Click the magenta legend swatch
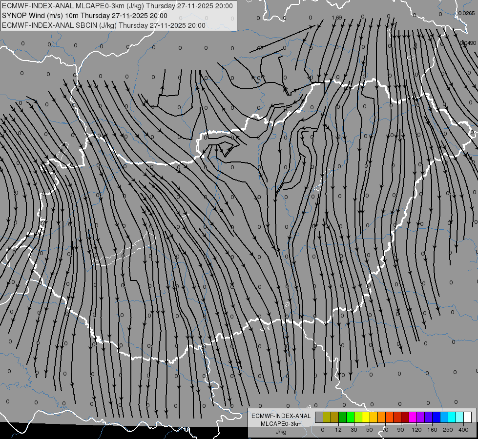478x439 pixels. (413, 418)
